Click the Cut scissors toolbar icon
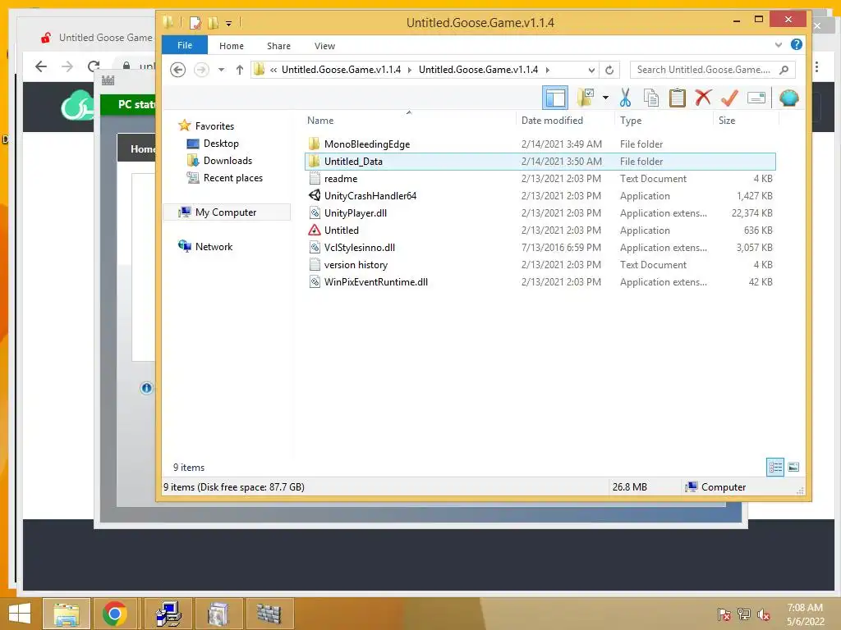841x630 pixels. click(625, 98)
